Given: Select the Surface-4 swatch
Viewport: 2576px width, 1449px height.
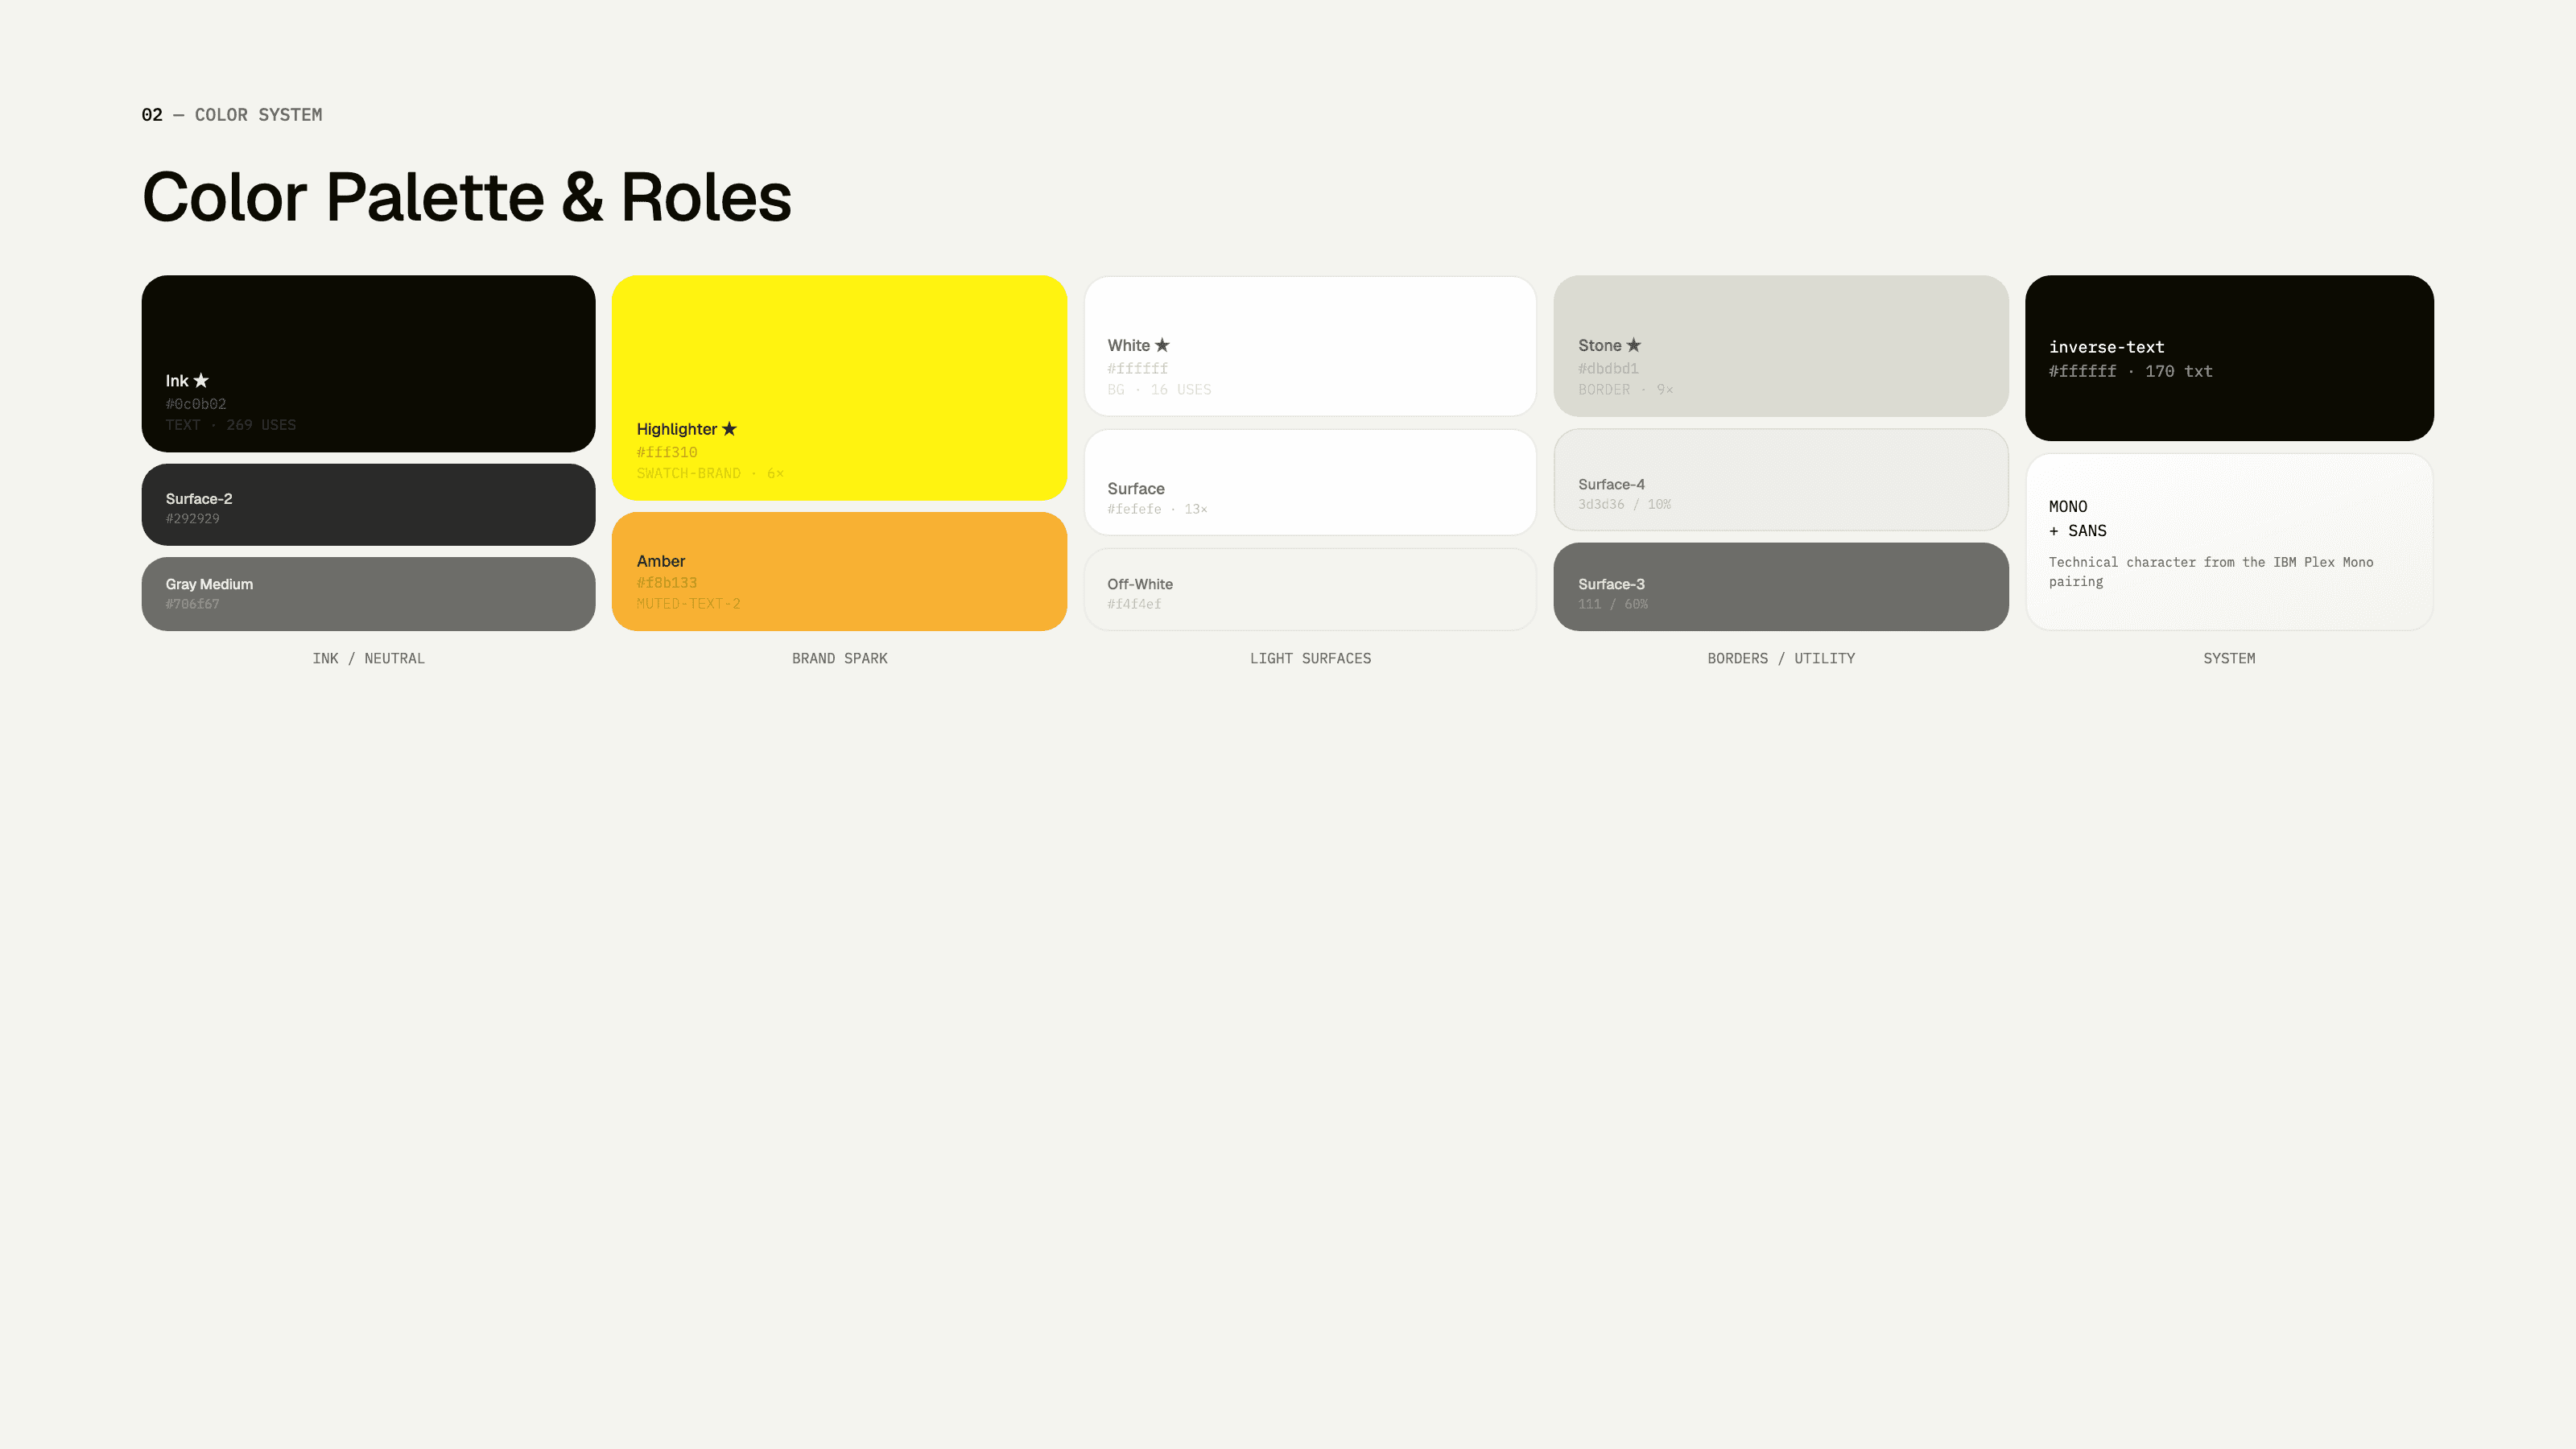Looking at the screenshot, I should tap(1780, 480).
